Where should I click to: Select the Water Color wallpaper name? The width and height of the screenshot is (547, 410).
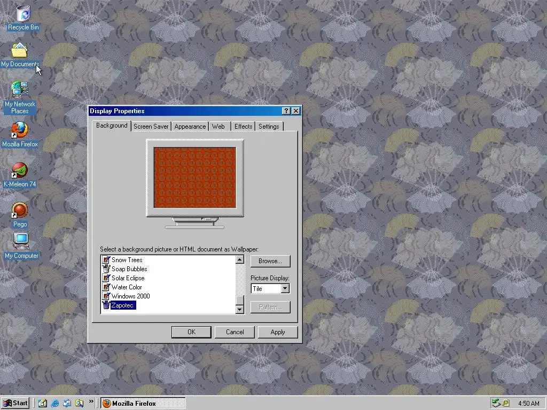tap(127, 287)
